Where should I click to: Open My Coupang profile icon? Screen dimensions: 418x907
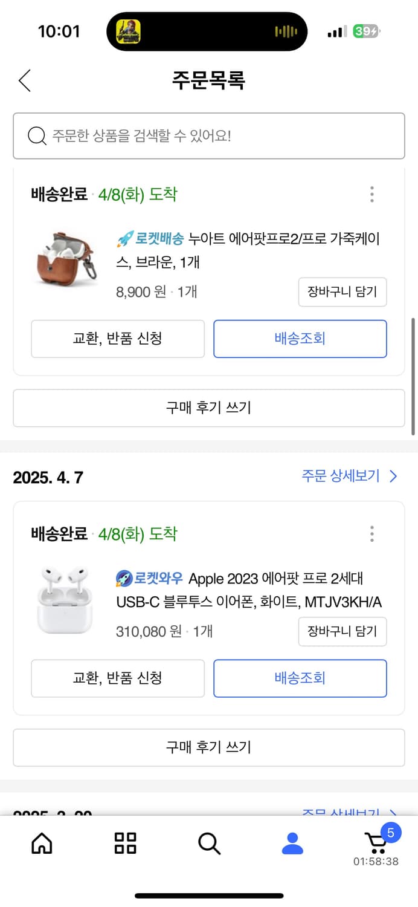click(x=292, y=843)
